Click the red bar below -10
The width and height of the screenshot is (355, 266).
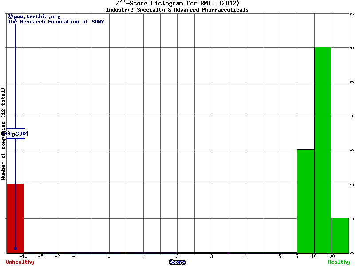click(15, 219)
